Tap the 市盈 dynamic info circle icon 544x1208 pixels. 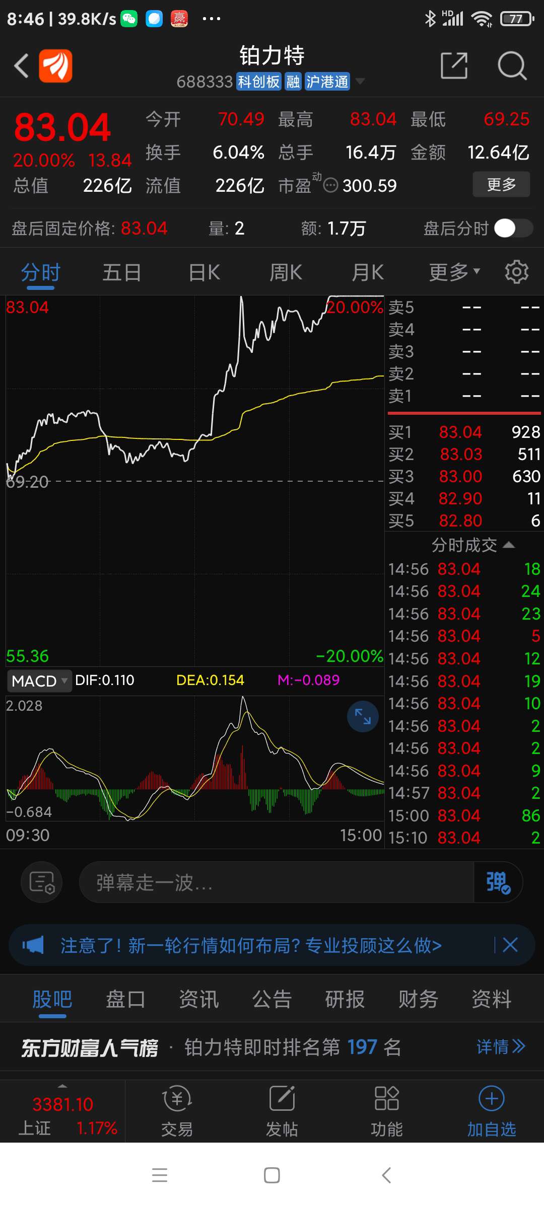[x=330, y=185]
